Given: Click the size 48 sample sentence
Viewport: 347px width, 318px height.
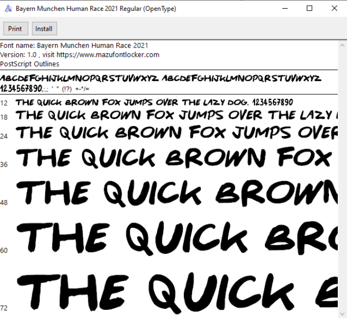Looking at the screenshot, I should 176,193.
